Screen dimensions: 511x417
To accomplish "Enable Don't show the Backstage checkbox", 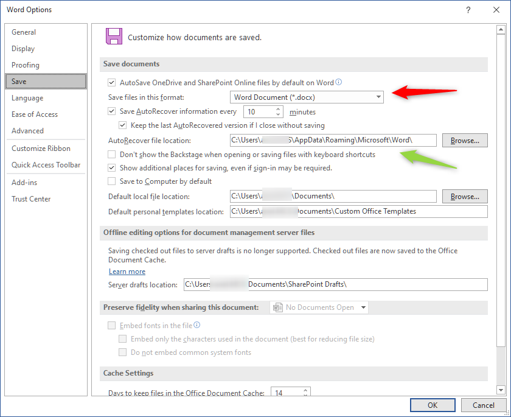I will (x=111, y=154).
